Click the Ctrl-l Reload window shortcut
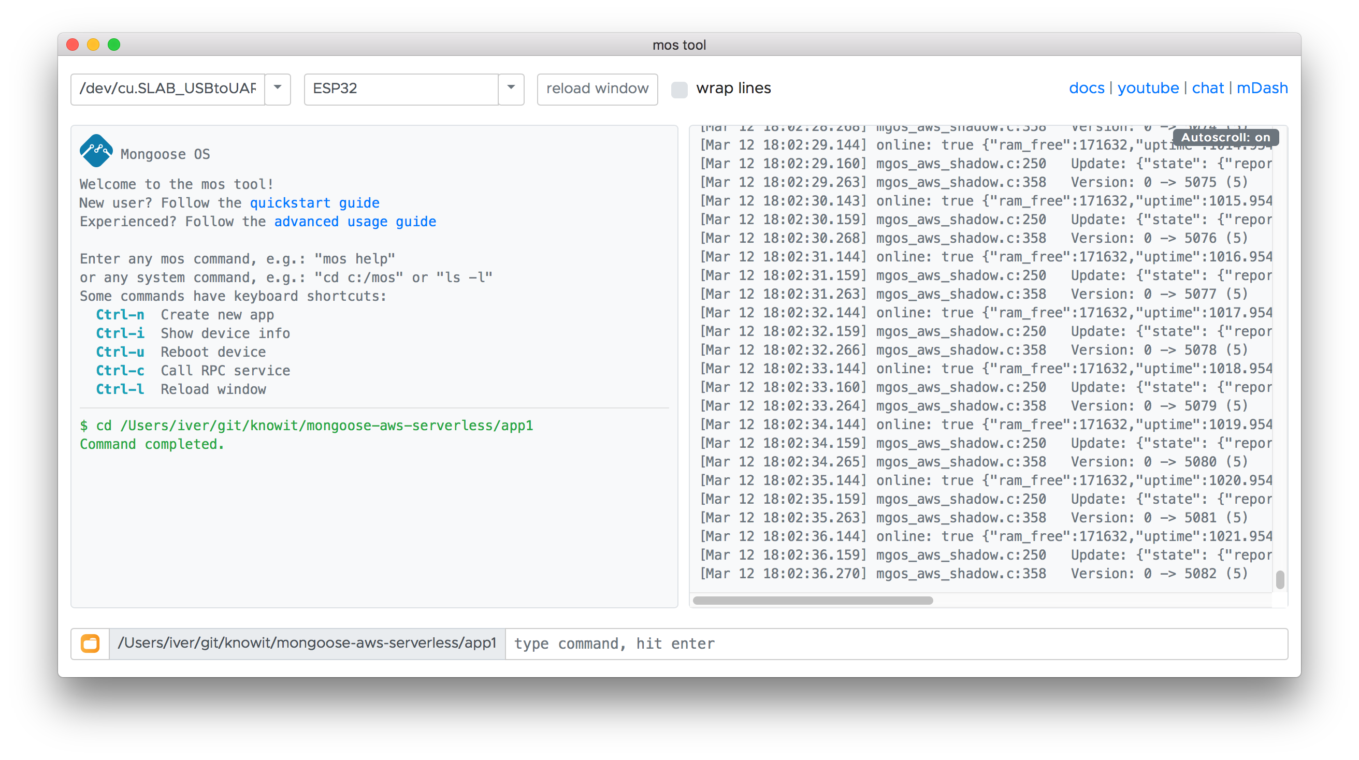The height and width of the screenshot is (760, 1359). click(x=180, y=389)
